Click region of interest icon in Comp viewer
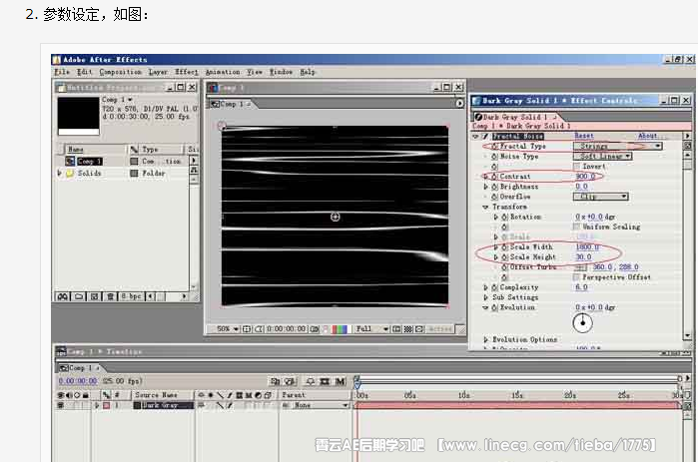The height and width of the screenshot is (462, 698). pos(395,329)
